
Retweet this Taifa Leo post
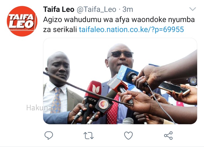tap(88, 135)
